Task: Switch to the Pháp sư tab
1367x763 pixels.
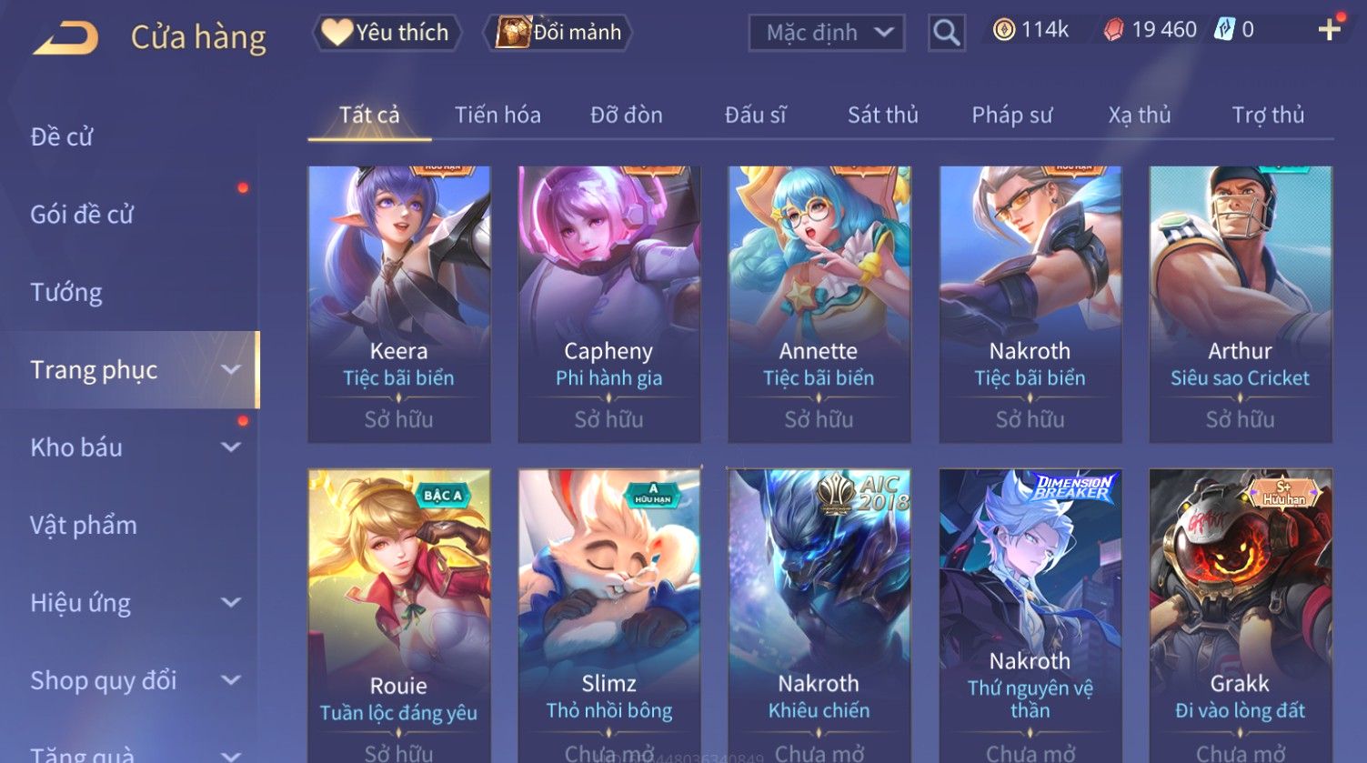Action: tap(1011, 115)
